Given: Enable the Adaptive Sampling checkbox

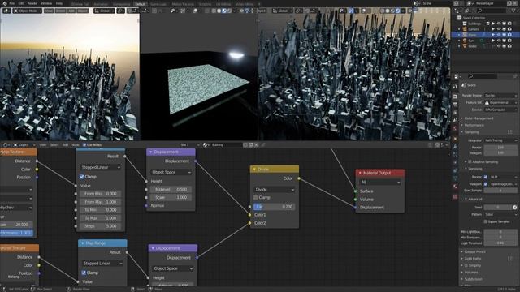Looking at the screenshot, I should click(470, 162).
